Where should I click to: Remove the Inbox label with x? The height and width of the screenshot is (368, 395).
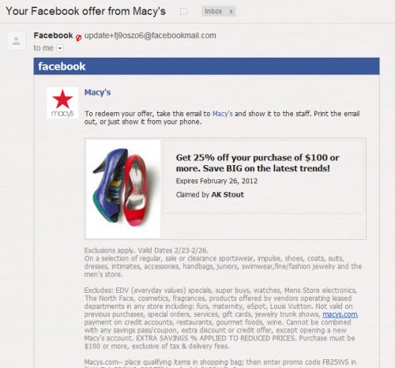pyautogui.click(x=231, y=12)
